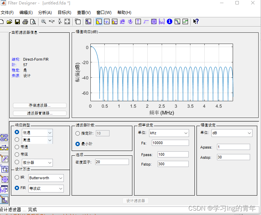This screenshot has width=261, height=215.
Task: Display the impulse response
Action: coord(138,21)
